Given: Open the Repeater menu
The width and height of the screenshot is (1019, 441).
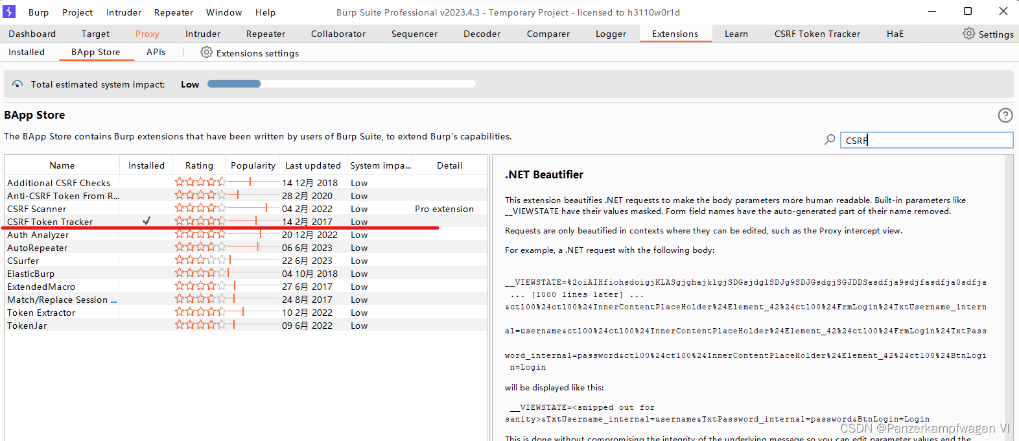Looking at the screenshot, I should coord(174,12).
